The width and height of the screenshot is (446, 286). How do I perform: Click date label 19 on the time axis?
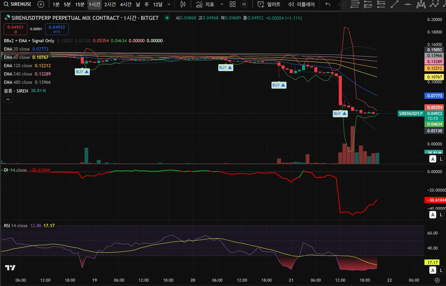pyautogui.click(x=95, y=280)
